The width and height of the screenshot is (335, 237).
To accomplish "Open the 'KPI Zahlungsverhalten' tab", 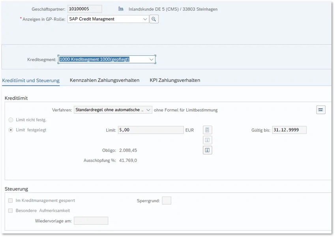I will (175, 80).
